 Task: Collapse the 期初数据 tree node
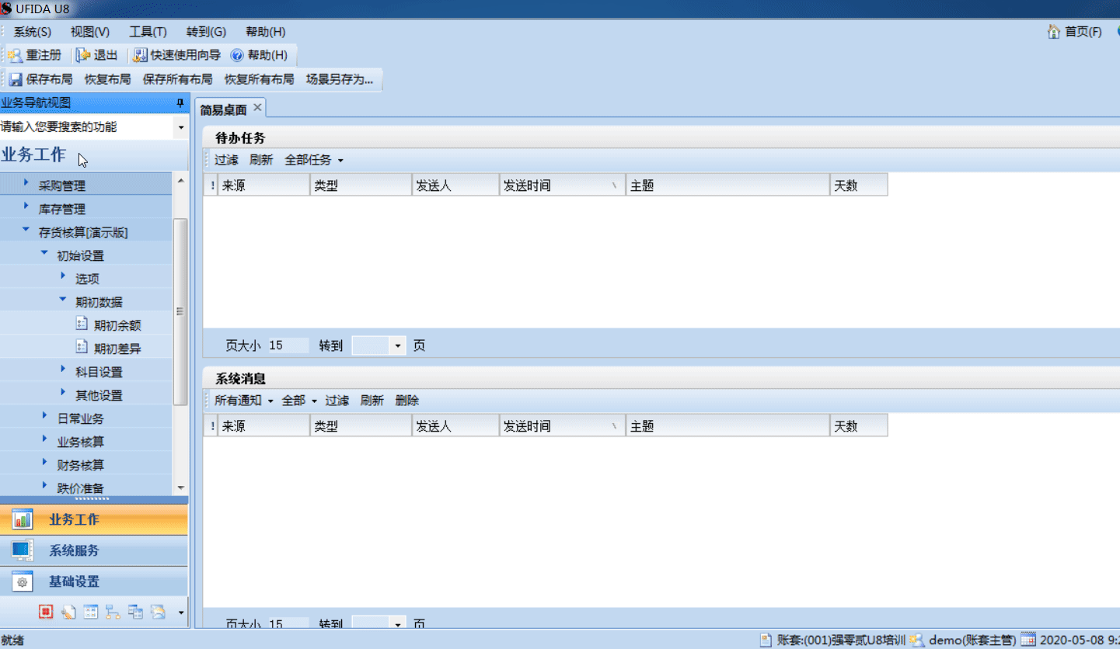coord(63,300)
